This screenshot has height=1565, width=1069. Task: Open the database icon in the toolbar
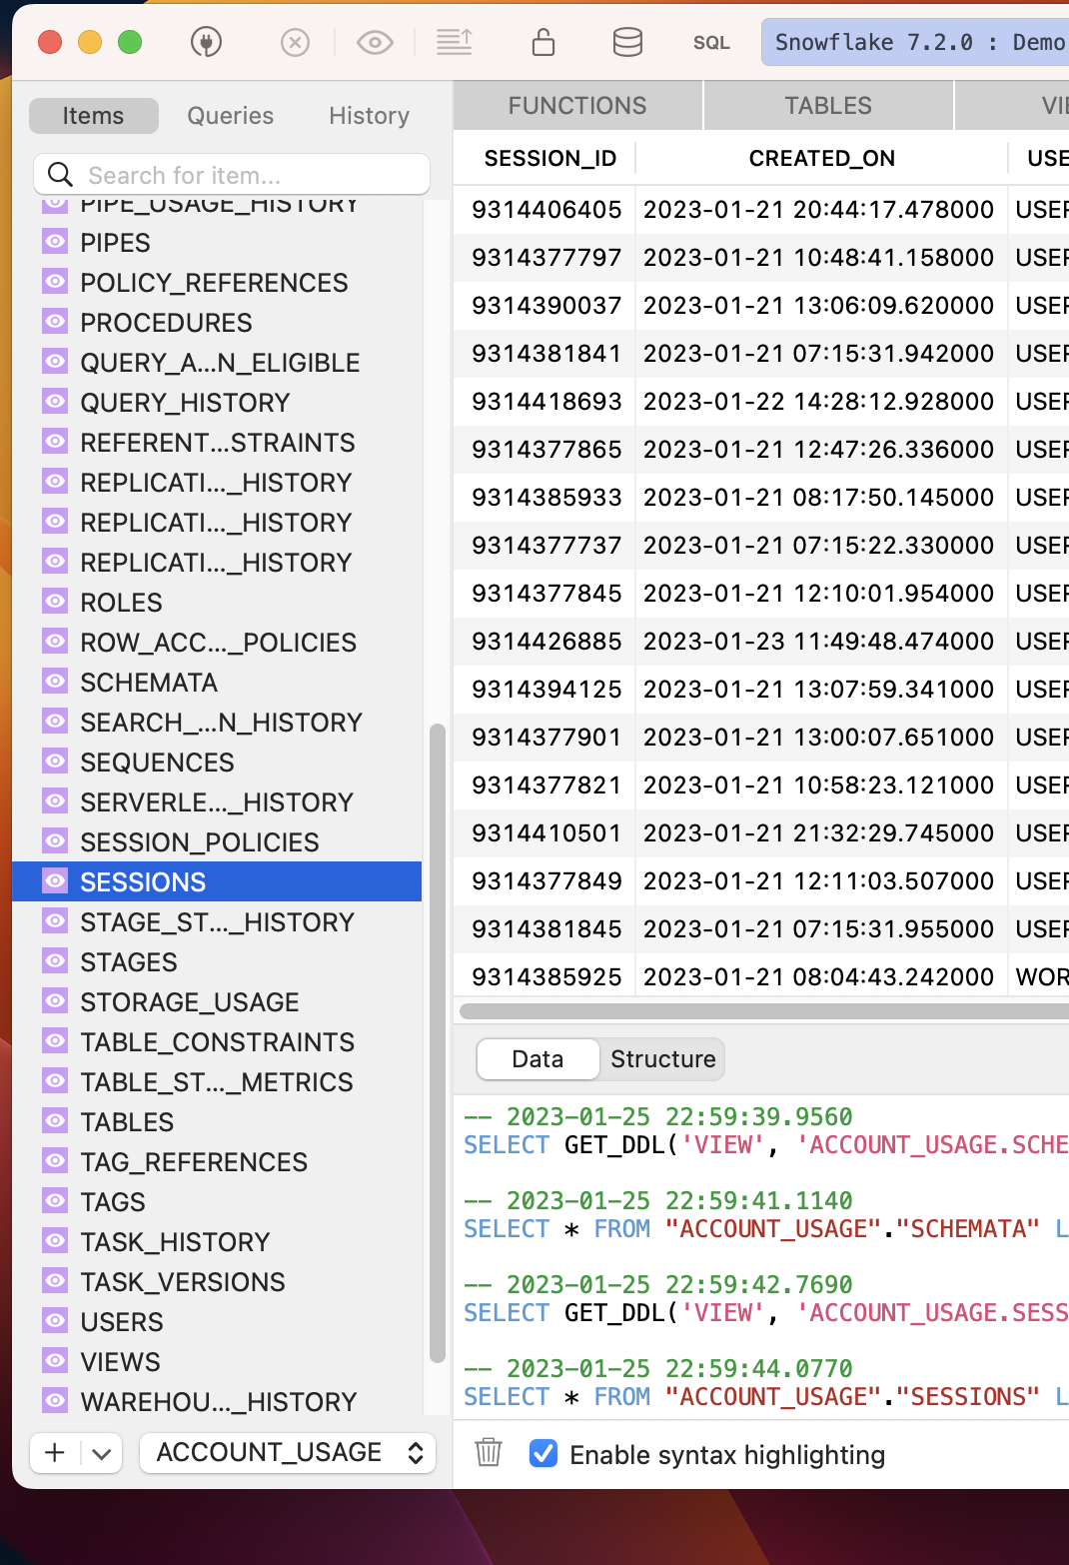[627, 42]
